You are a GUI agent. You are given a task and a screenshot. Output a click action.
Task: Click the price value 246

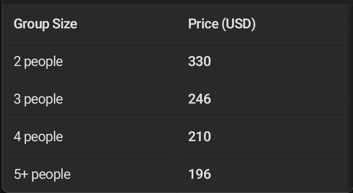point(199,99)
